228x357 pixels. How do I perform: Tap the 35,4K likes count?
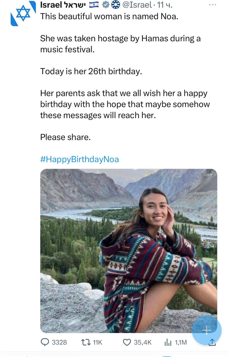tap(143, 342)
